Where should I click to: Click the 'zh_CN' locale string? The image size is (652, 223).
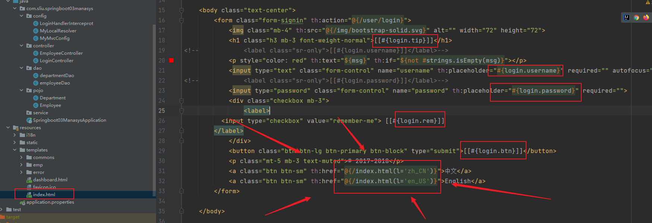[417, 171]
